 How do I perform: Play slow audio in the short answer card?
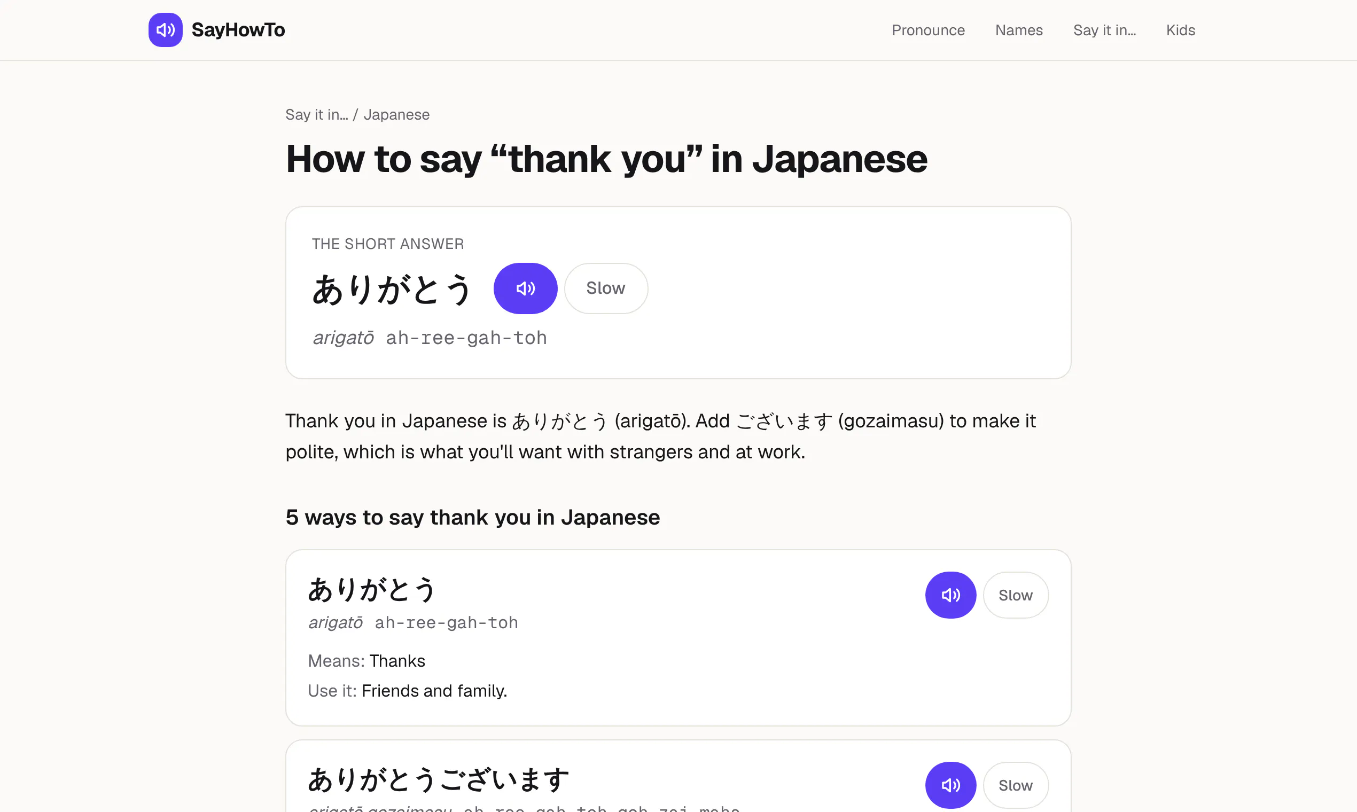(606, 288)
